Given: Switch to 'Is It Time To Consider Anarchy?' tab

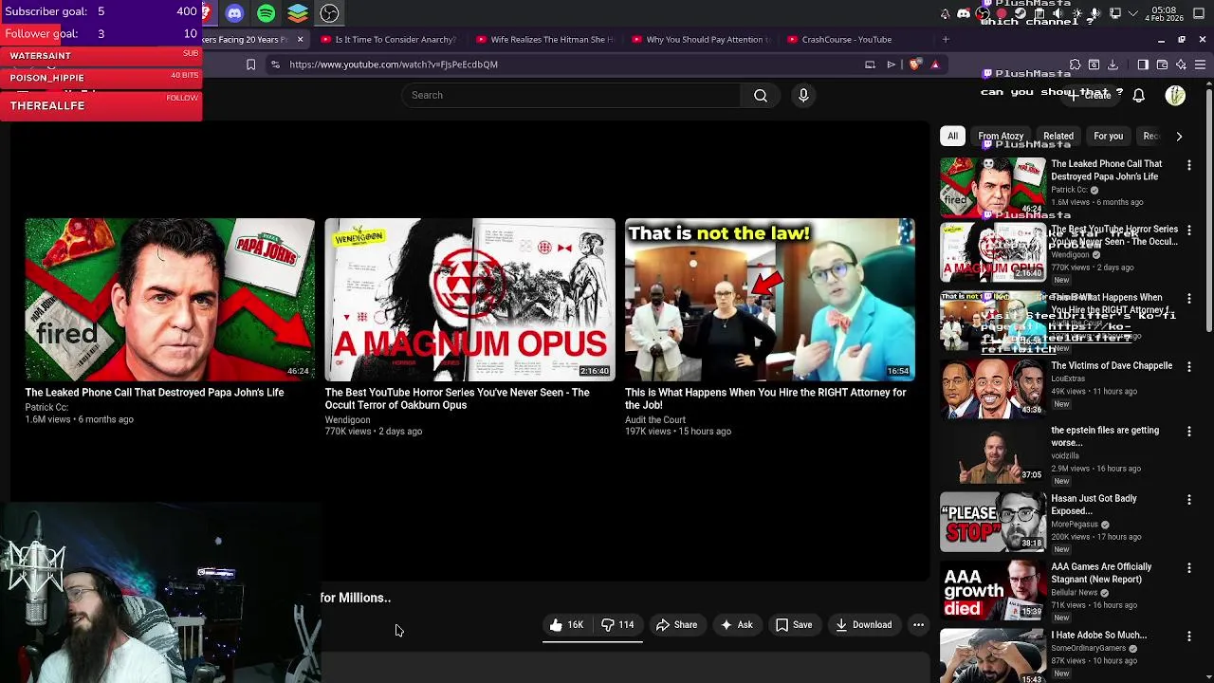Looking at the screenshot, I should coord(388,40).
